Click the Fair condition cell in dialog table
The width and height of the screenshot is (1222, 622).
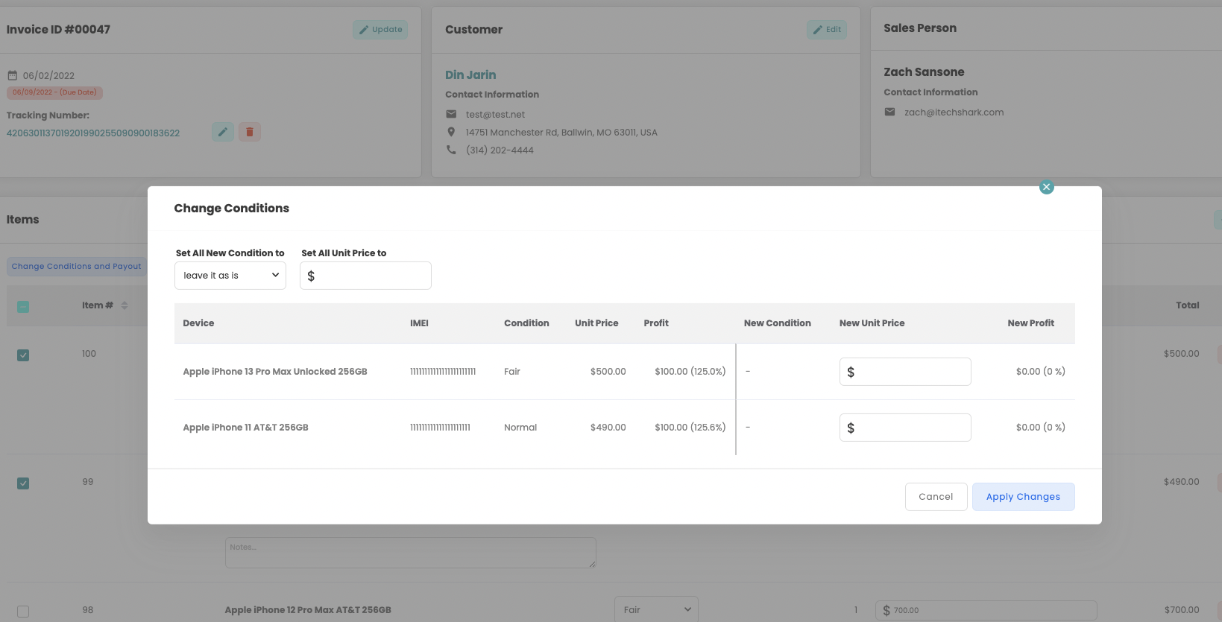tap(512, 372)
